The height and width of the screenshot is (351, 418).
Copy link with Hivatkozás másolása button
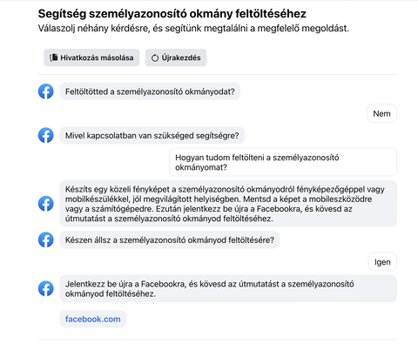[91, 57]
